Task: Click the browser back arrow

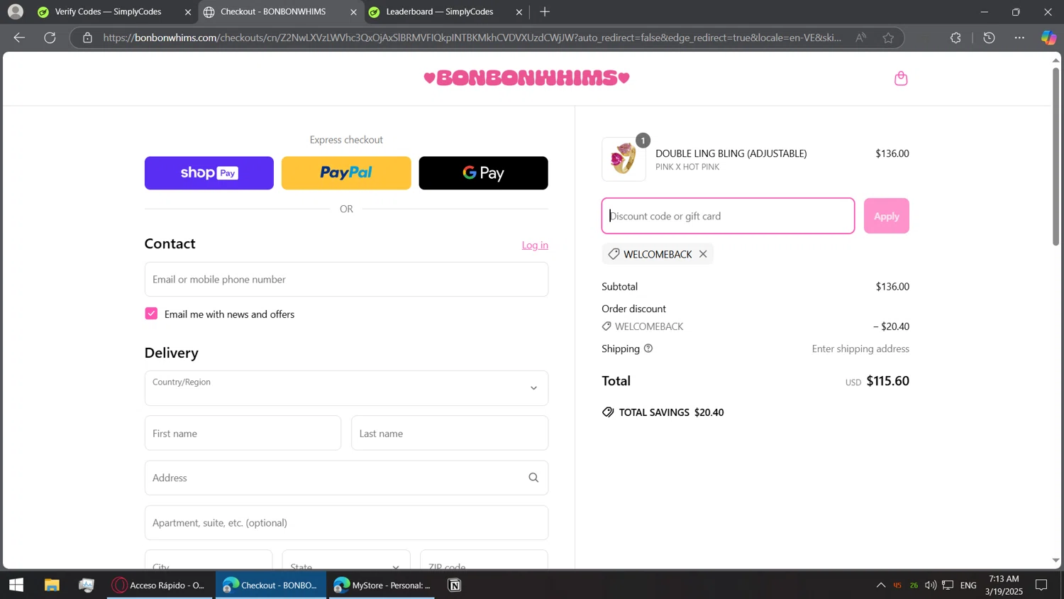Action: click(19, 38)
